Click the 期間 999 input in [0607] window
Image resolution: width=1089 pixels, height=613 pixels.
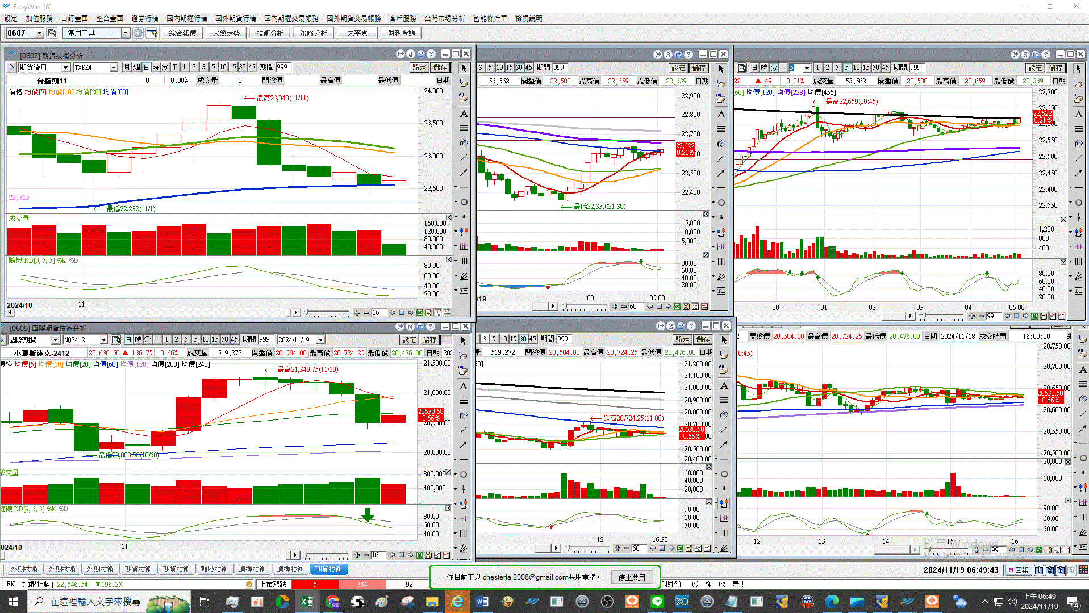click(x=282, y=67)
